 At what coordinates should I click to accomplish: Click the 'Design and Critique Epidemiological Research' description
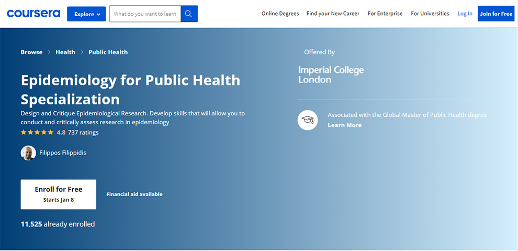coord(133,118)
